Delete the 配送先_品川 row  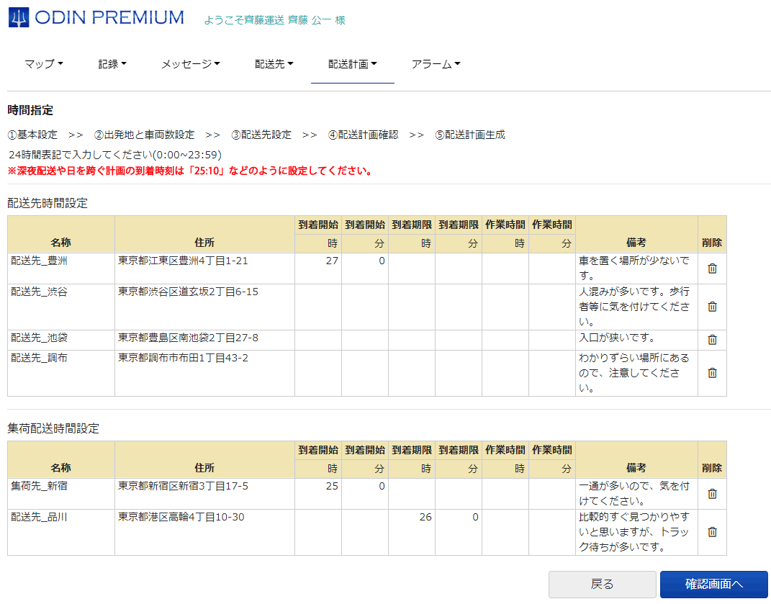tap(711, 532)
